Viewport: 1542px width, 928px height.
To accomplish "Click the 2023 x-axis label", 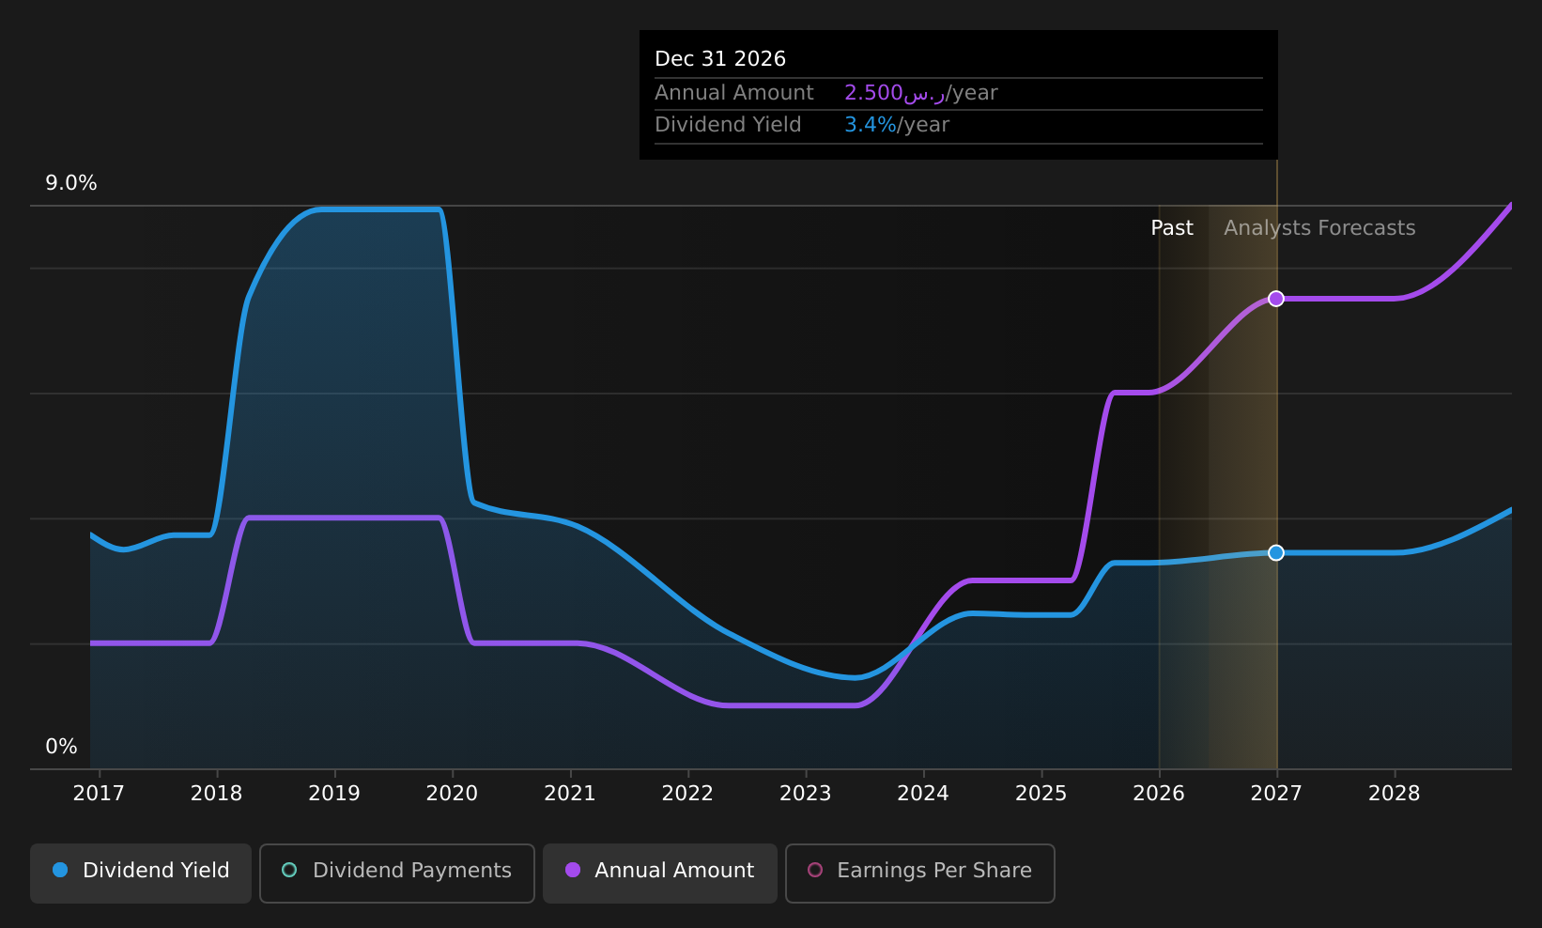I will coord(806,794).
